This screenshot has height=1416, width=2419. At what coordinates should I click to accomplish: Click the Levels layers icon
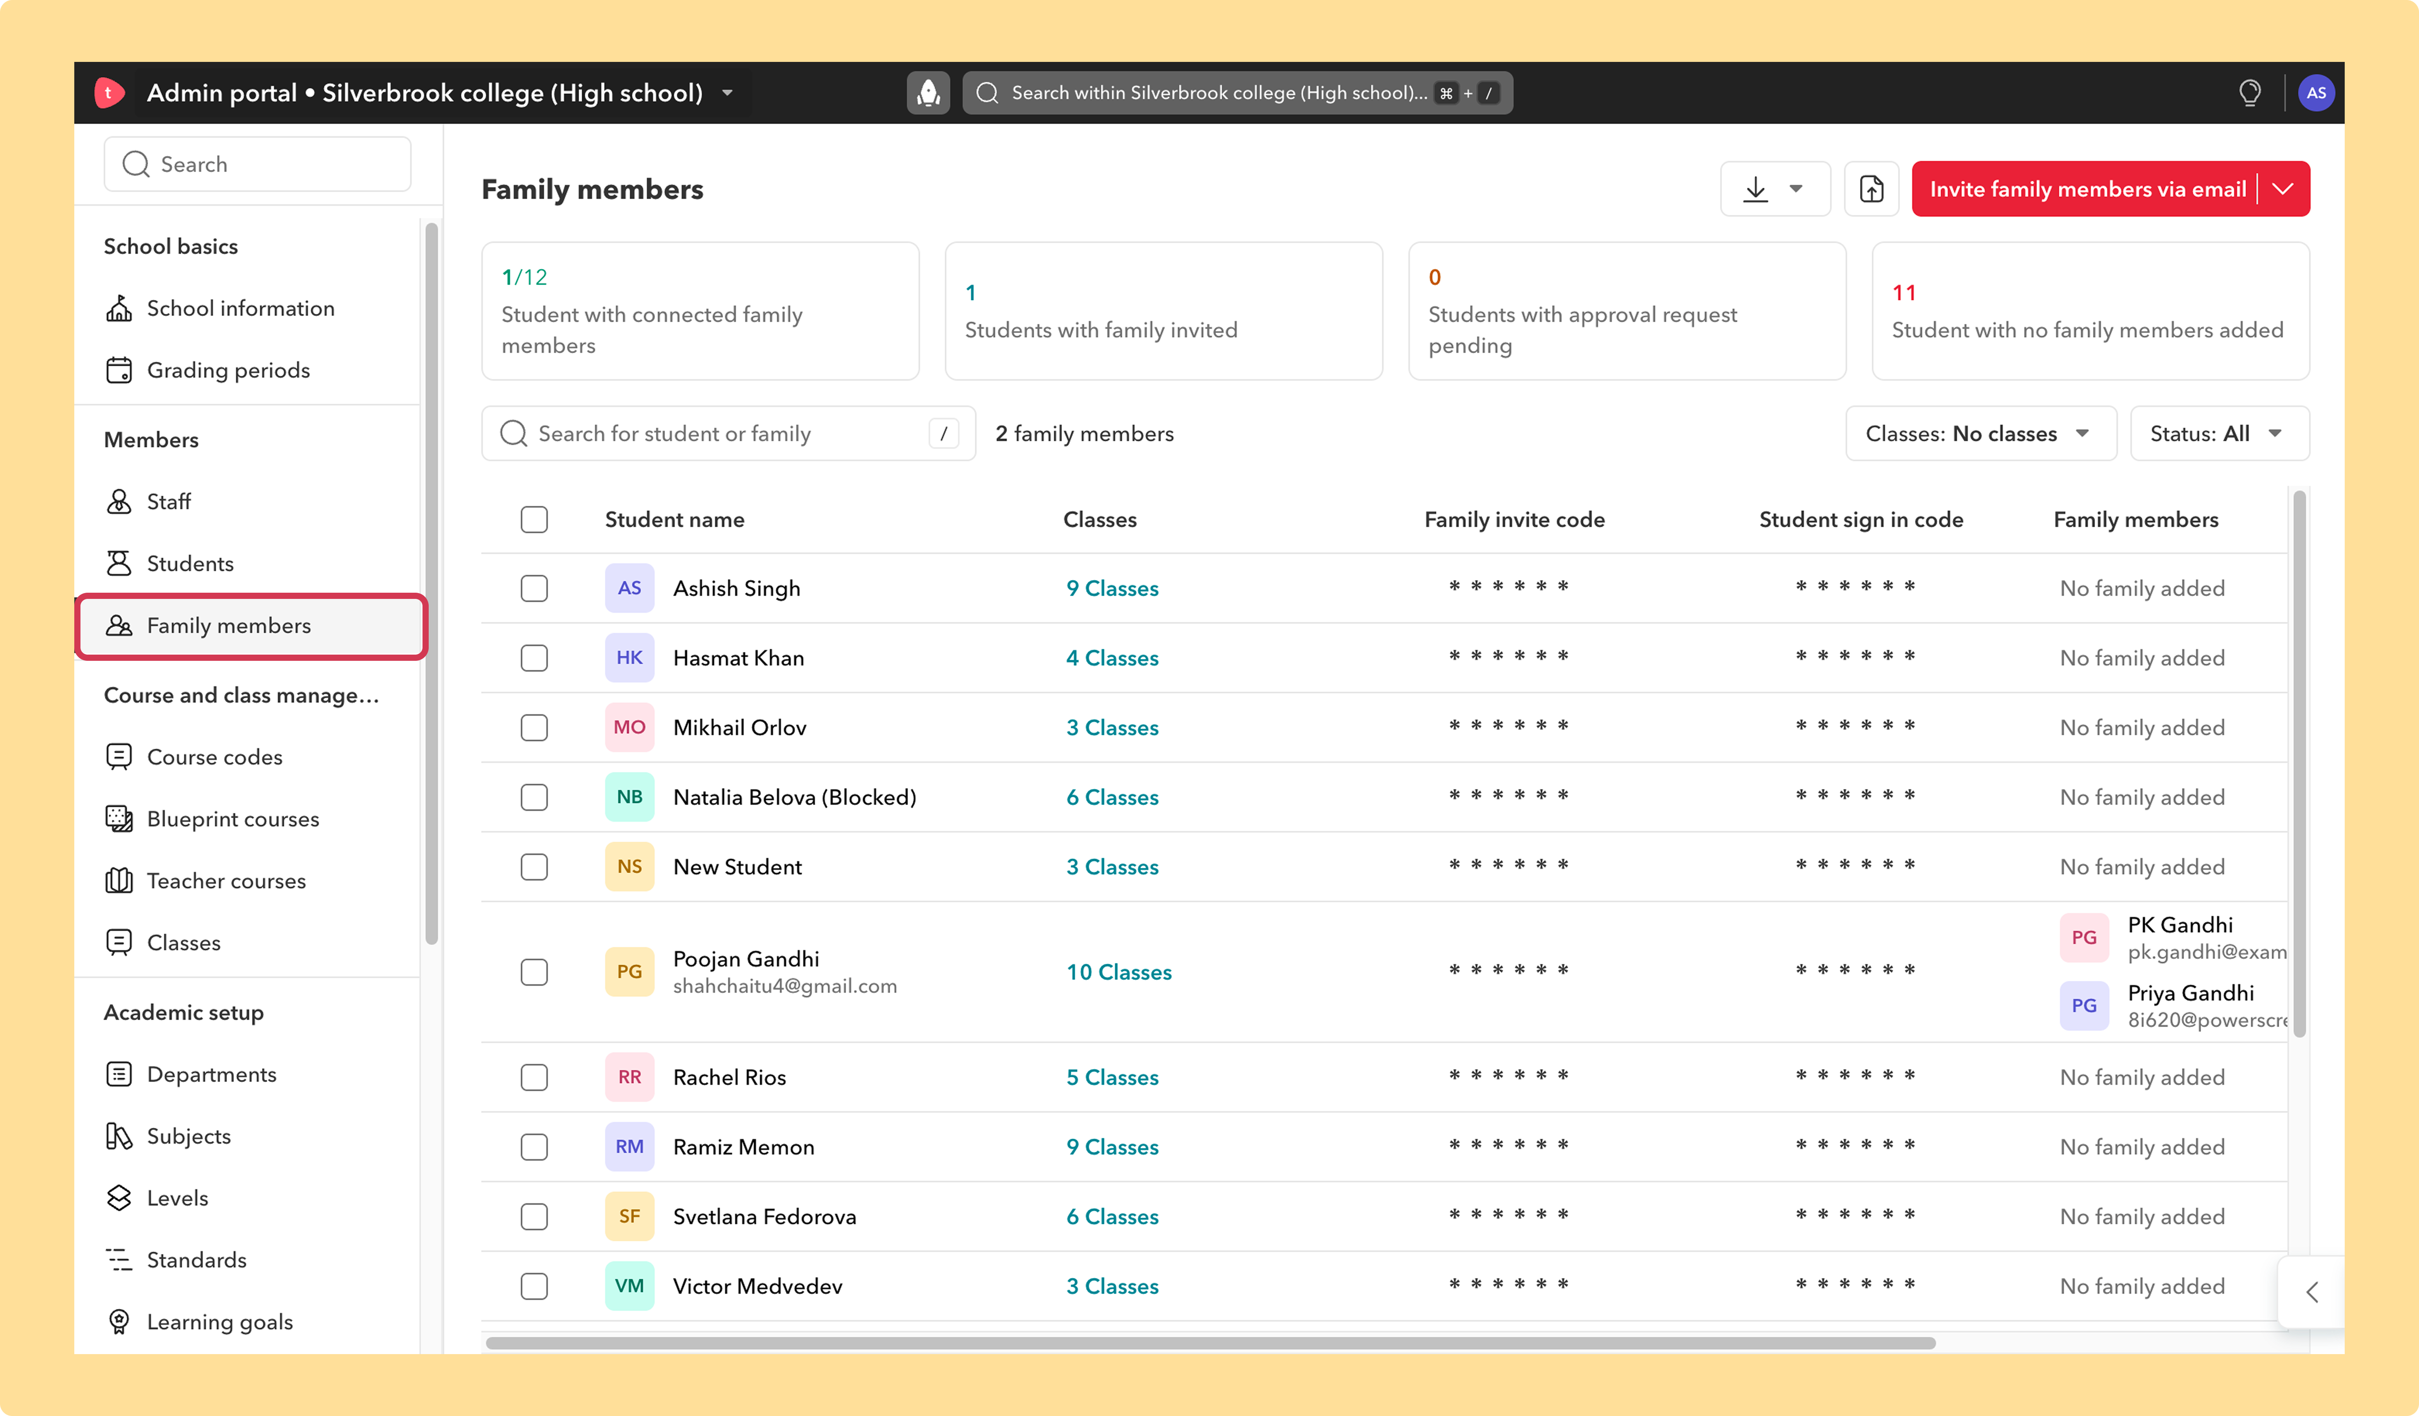(119, 1198)
